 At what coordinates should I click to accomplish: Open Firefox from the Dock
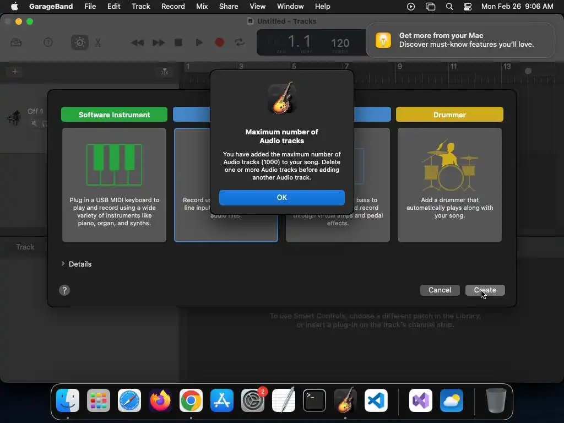(x=160, y=400)
